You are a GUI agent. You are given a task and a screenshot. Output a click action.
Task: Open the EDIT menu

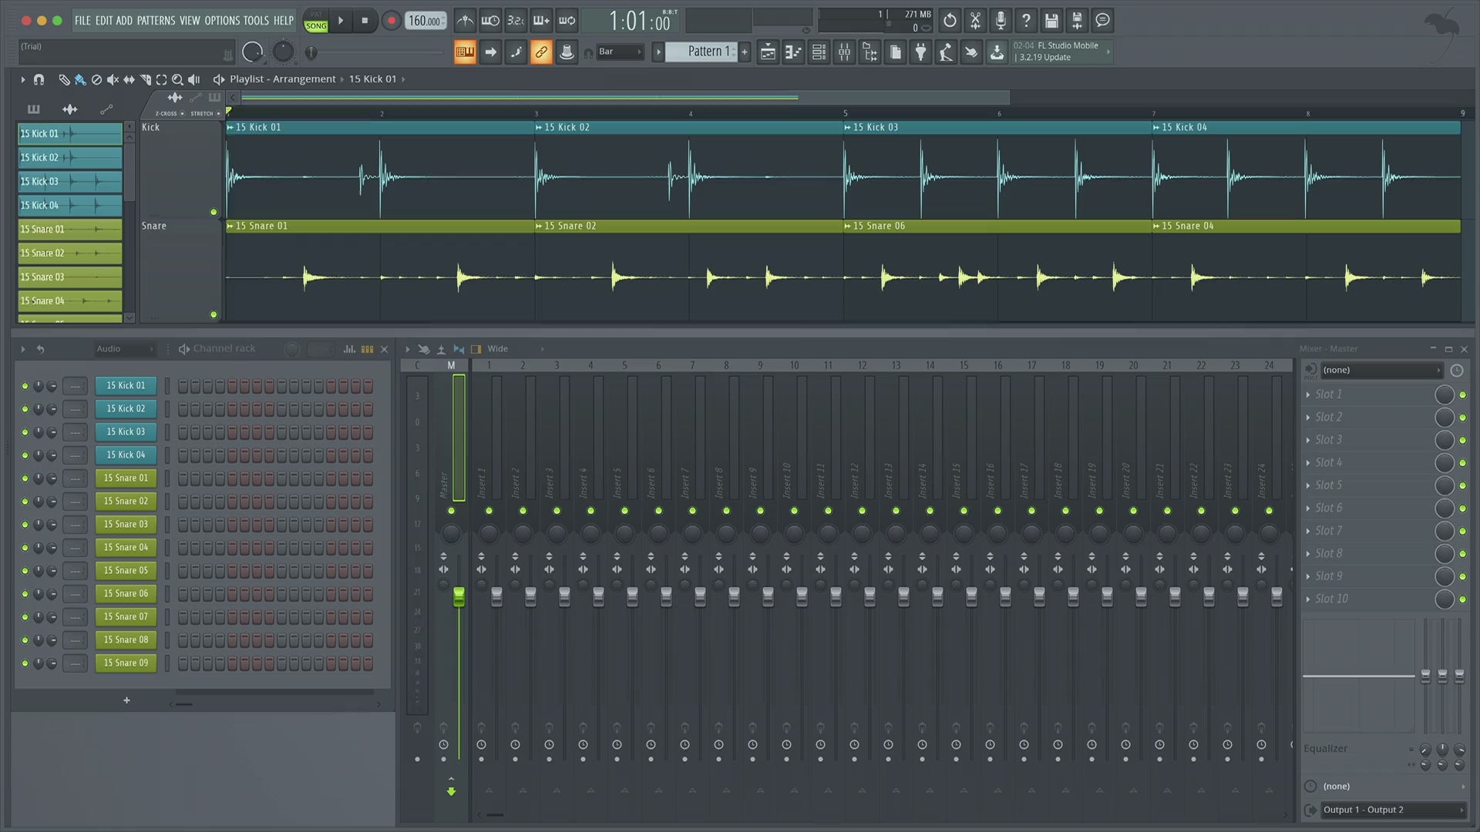(104, 21)
